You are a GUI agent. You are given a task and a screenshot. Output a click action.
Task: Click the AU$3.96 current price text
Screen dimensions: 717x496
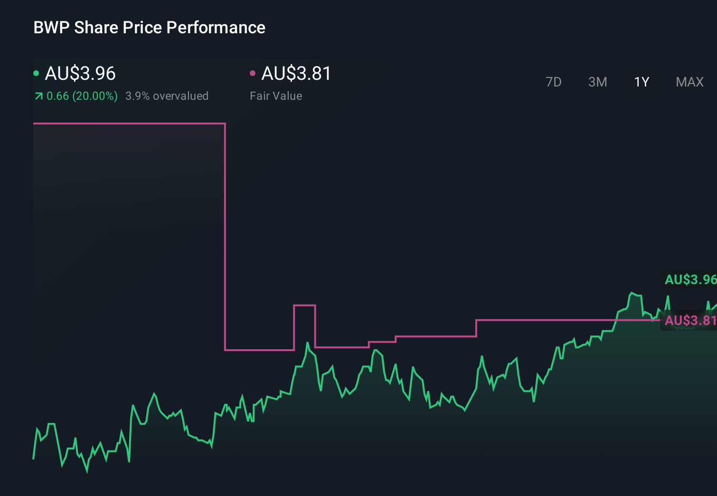click(x=80, y=73)
